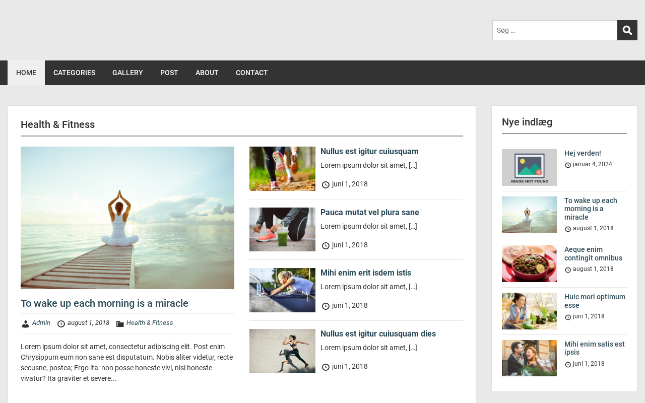Open 'Pauca mutat vel plura sane' article
645x403 pixels.
370,212
